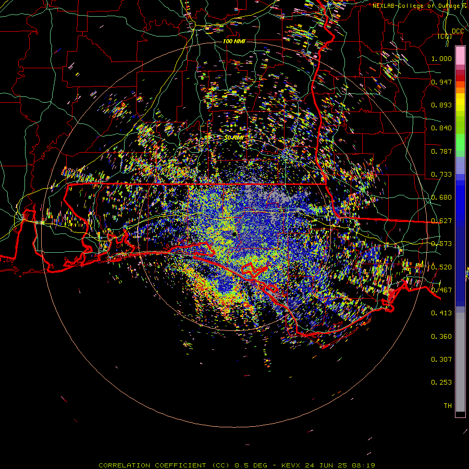469x469 pixels.
Task: Click the DCC product label above the legend
Action: tap(458, 31)
